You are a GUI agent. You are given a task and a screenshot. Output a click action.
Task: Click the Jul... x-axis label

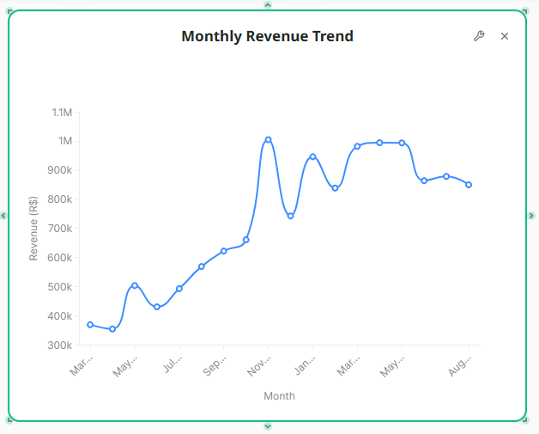click(173, 364)
